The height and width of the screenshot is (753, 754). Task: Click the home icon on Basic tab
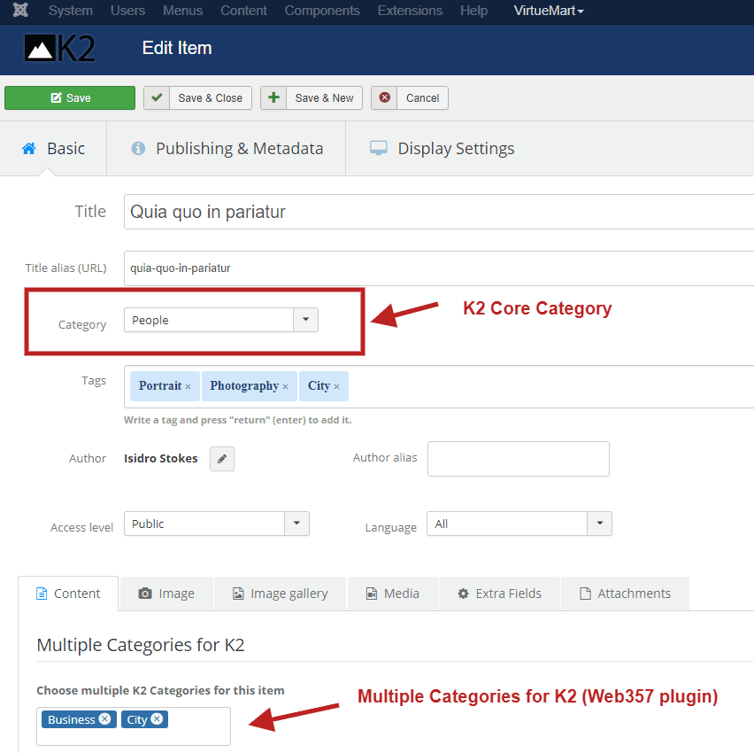click(29, 148)
